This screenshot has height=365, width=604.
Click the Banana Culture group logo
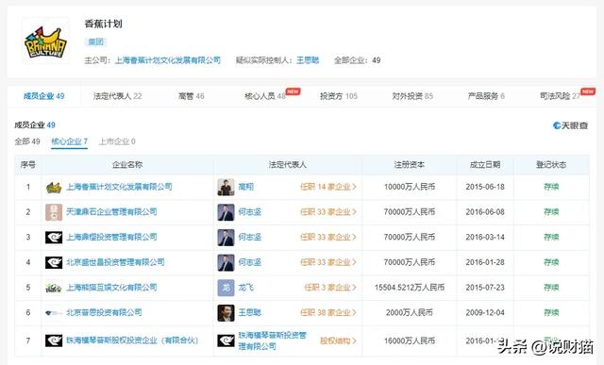[x=45, y=41]
